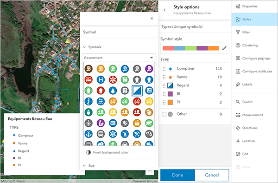
Task: Click the purple BI color swatch
Action: click(170, 94)
